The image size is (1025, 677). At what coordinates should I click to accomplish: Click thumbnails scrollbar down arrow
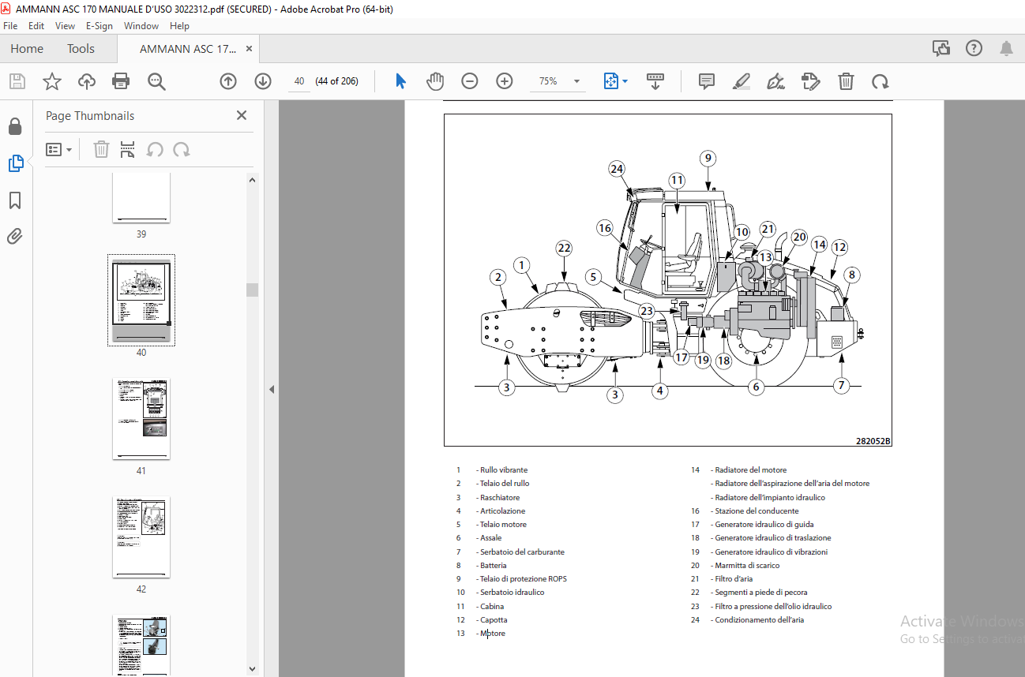coord(253,669)
